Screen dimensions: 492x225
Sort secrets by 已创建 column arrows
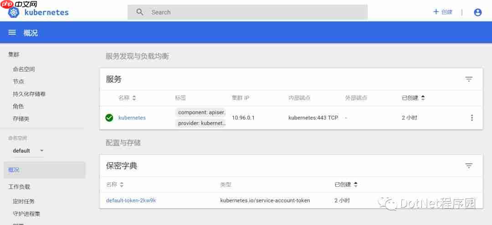pyautogui.click(x=355, y=184)
